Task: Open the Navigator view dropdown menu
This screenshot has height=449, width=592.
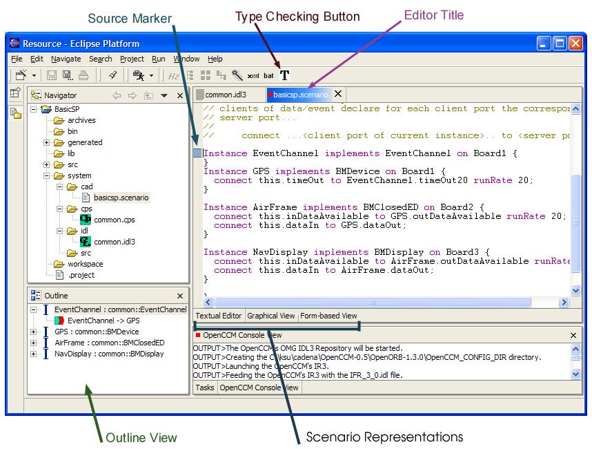Action: [x=164, y=95]
